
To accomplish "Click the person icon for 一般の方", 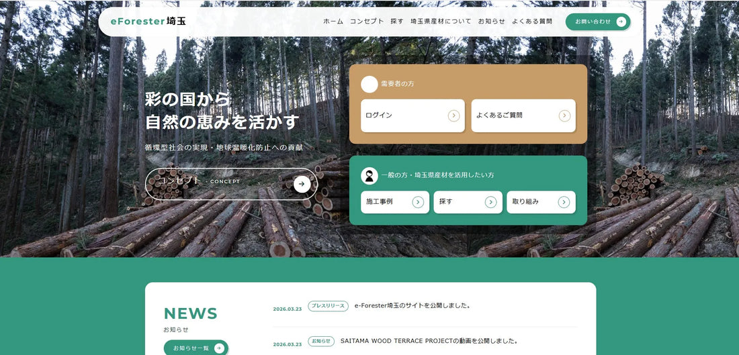I will click(x=369, y=176).
